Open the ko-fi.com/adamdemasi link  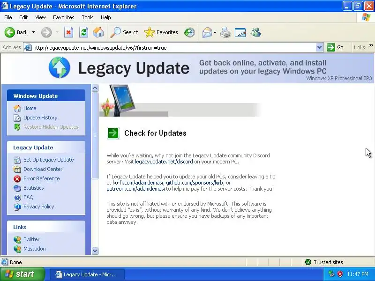pyautogui.click(x=138, y=183)
